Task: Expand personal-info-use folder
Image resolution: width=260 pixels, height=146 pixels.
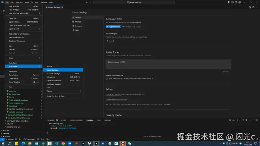Action: pos(5,127)
